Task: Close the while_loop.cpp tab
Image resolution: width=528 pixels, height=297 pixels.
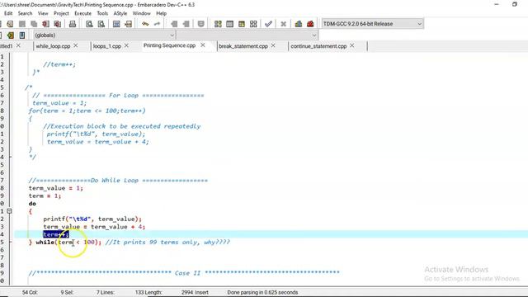Action: [76, 45]
